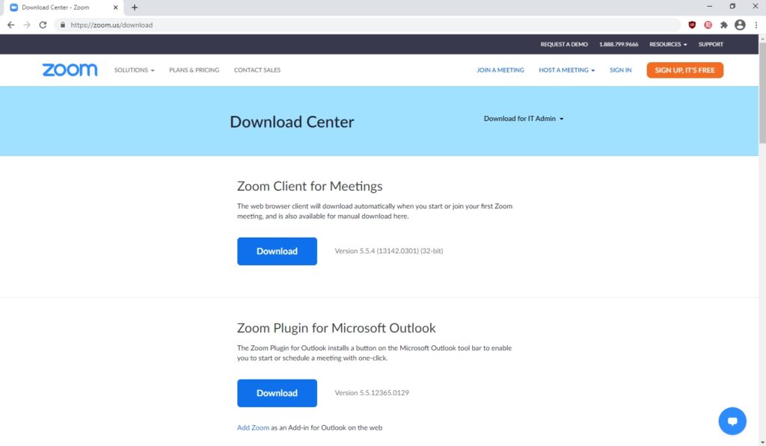This screenshot has width=766, height=446.
Task: Click the browser forward arrow
Action: click(27, 25)
